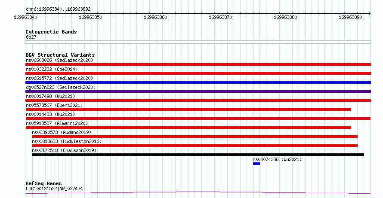Open nsv3390573 (Audano2019) variant label
The image size is (383, 198).
pos(62,132)
